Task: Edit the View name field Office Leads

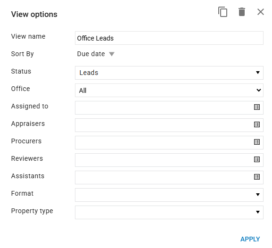Action: [x=169, y=38]
